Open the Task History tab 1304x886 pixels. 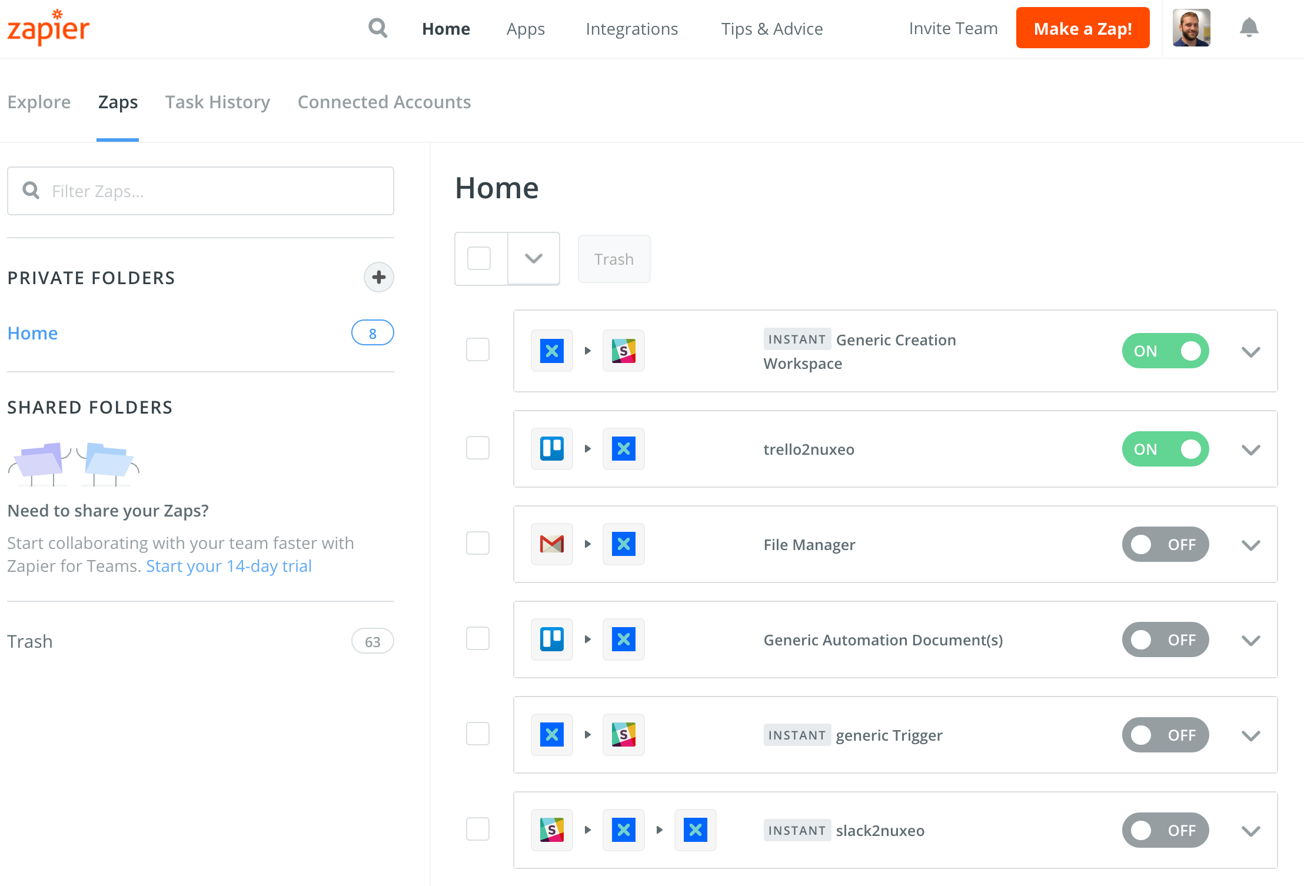click(218, 101)
